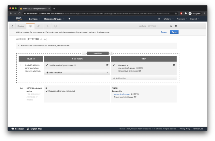215x141 pixels.
Task: Open the Terms of Use link
Action: tap(198, 129)
